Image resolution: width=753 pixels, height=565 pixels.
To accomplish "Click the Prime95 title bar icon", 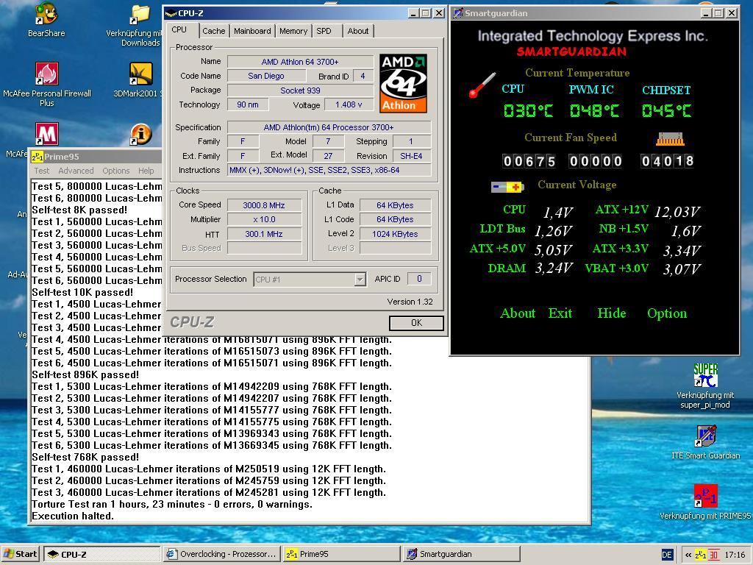I will pos(37,157).
